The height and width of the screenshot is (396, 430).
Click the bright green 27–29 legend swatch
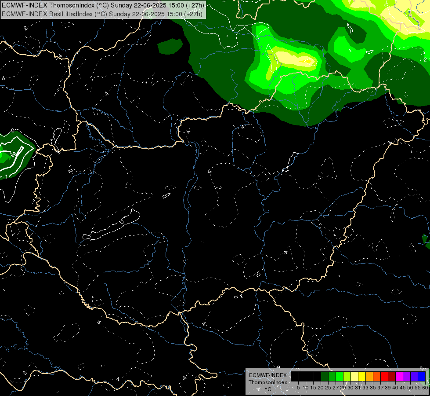point(340,376)
